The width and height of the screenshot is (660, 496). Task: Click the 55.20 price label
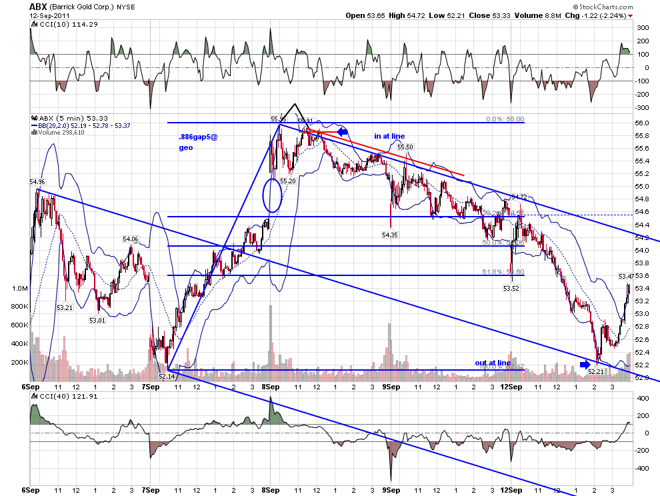click(x=288, y=181)
